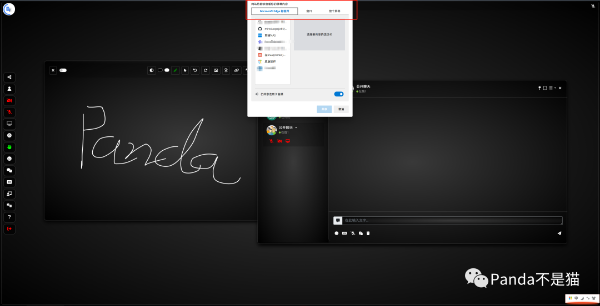Pick the black color swatch on whiteboard toolbar
The width and height of the screenshot is (600, 306).
point(161,70)
